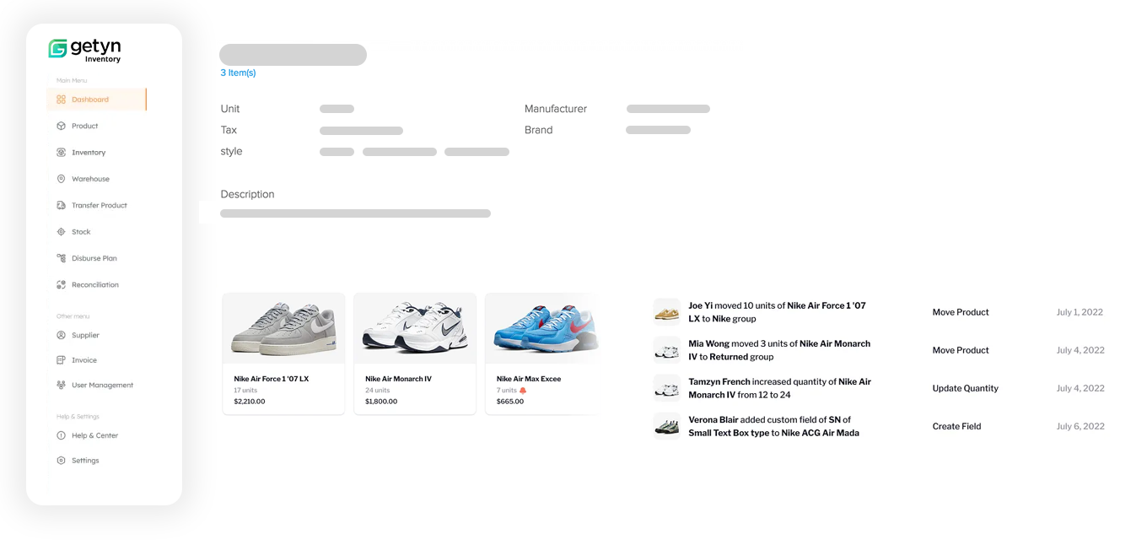Click the "style" field label

point(231,152)
